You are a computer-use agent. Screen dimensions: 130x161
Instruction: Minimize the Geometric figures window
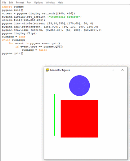pos(104,70)
